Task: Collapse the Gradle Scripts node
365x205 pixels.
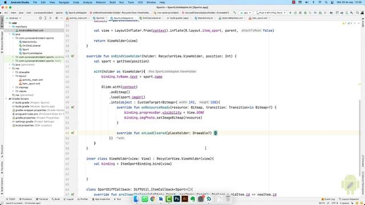Action: (x=7, y=99)
